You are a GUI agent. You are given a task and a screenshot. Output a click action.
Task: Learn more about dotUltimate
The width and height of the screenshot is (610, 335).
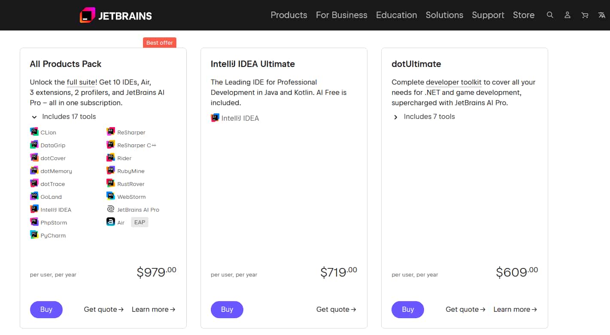tap(515, 309)
